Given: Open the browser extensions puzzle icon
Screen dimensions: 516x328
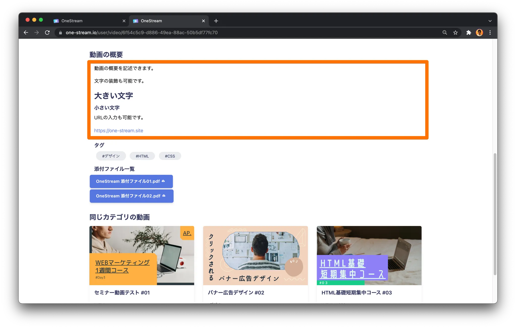Looking at the screenshot, I should (x=469, y=32).
